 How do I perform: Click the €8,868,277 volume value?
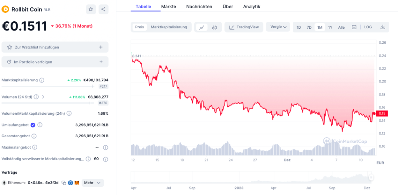click(x=98, y=97)
